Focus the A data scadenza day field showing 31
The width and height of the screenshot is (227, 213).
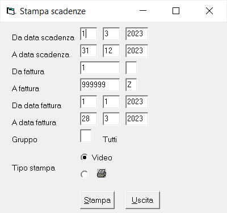click(89, 51)
